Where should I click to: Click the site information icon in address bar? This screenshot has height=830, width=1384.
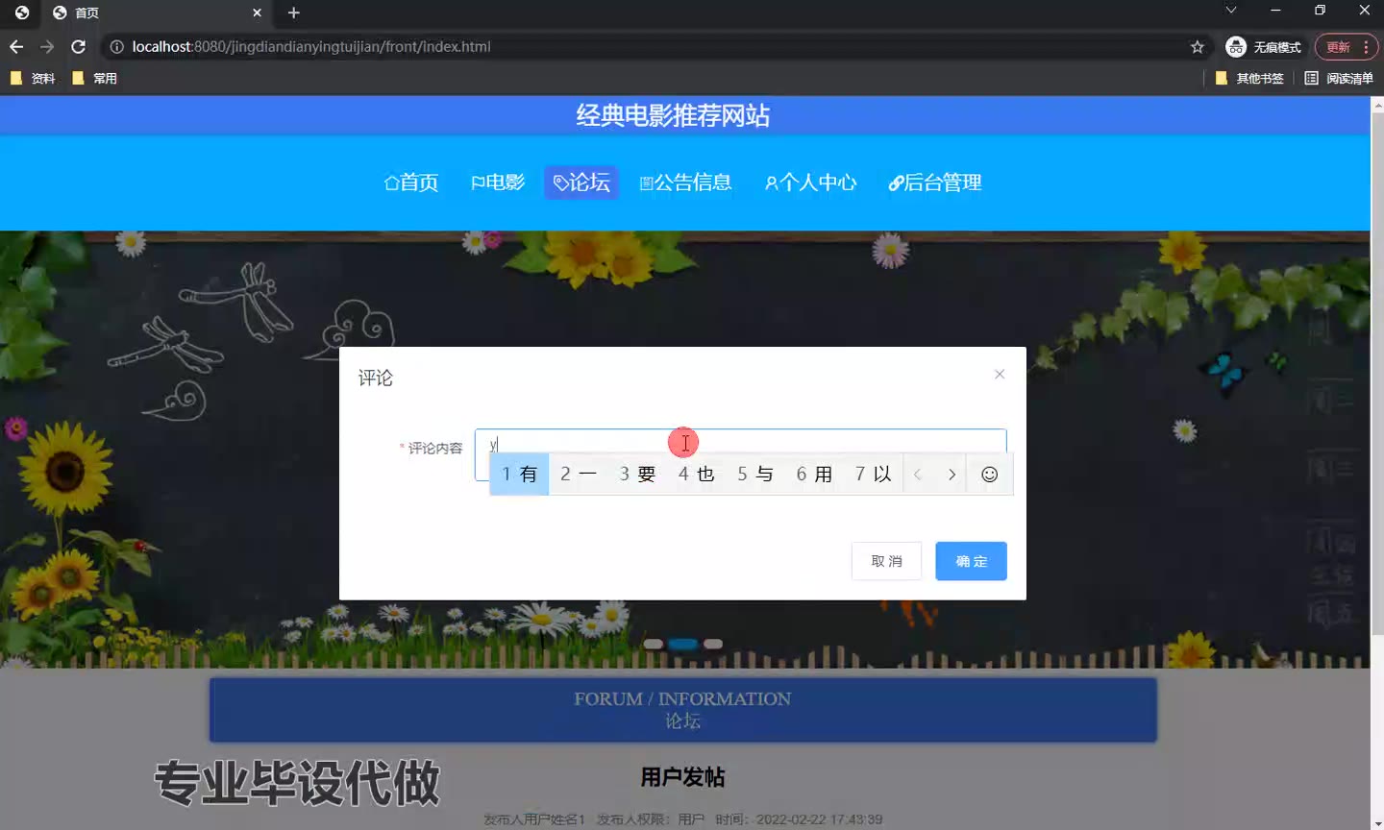click(x=116, y=46)
